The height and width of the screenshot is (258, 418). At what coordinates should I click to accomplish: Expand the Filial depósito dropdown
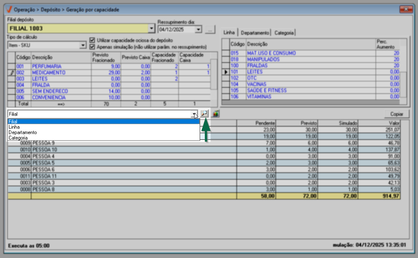151,28
